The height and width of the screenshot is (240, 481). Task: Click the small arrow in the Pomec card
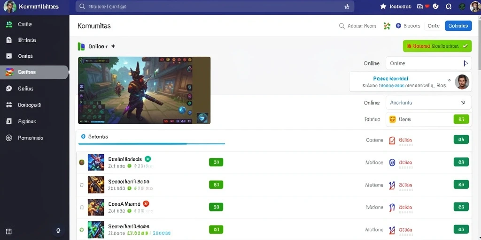[449, 80]
